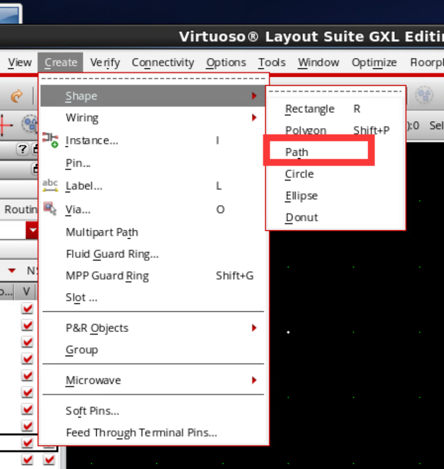Select Slot ... menu entry
This screenshot has width=444, height=469.
tap(153, 297)
